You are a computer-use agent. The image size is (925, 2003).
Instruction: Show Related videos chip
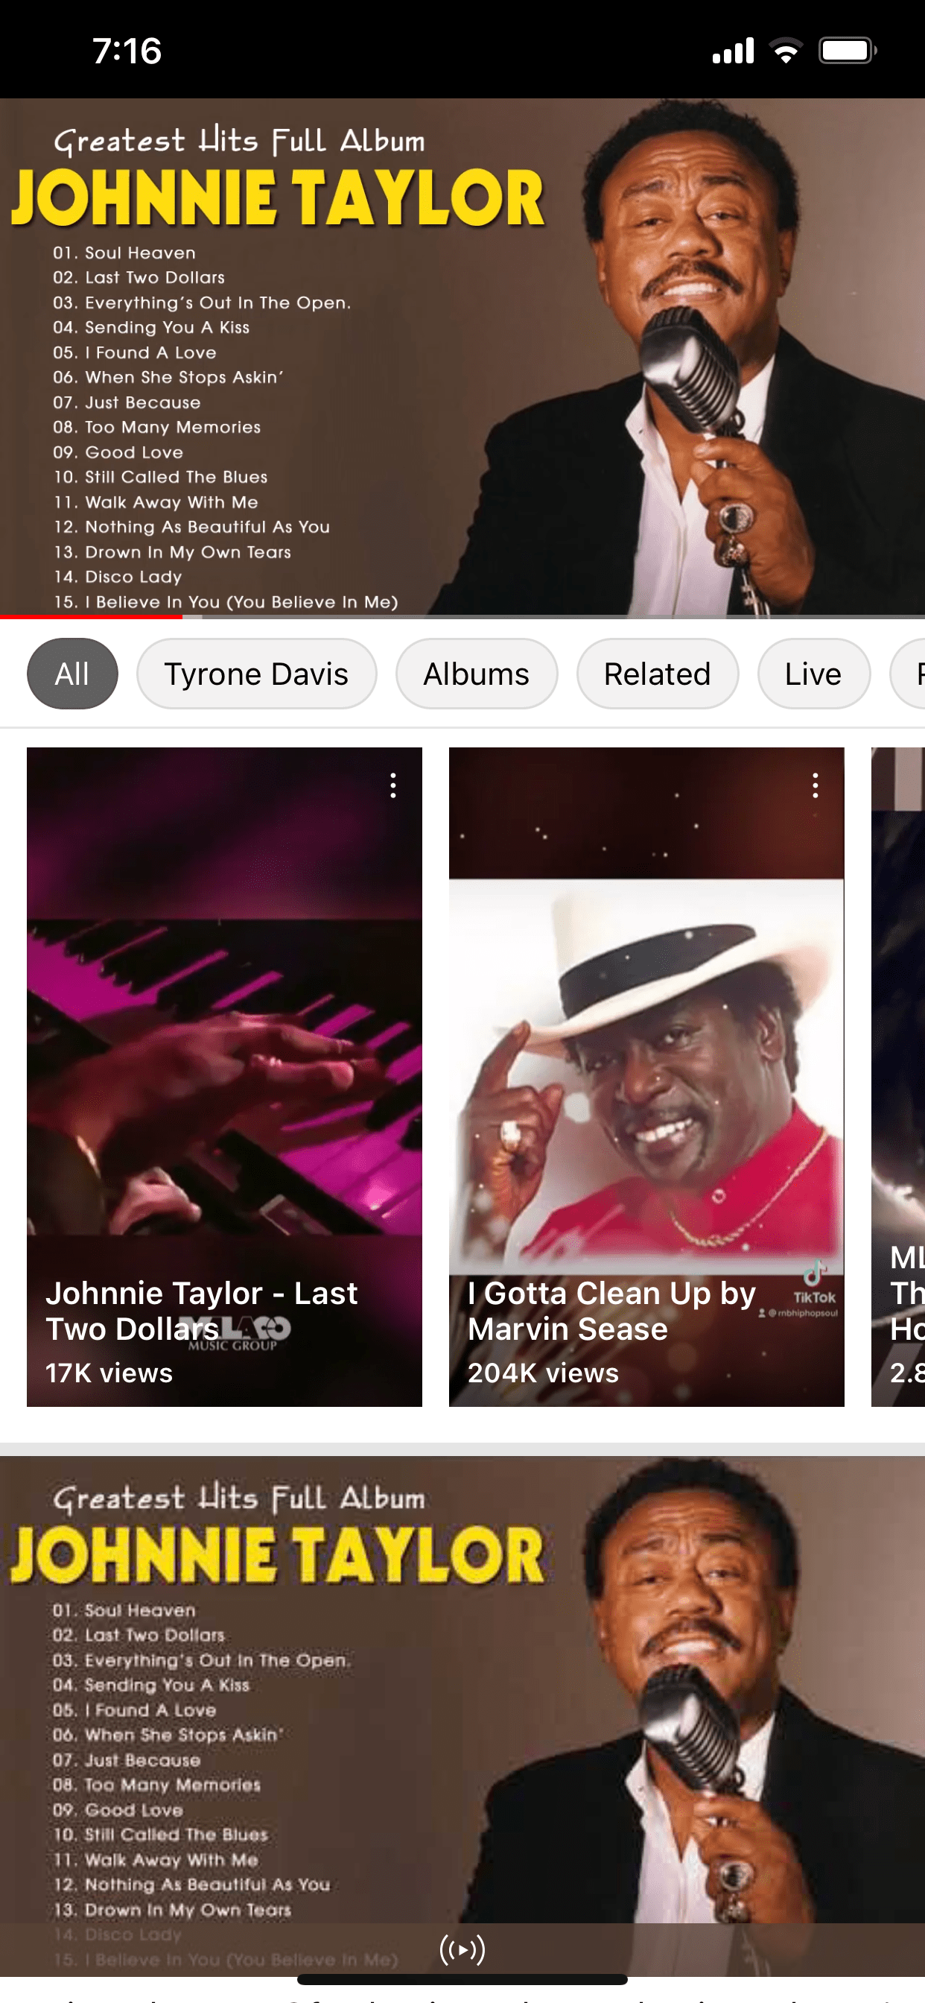[x=657, y=674]
